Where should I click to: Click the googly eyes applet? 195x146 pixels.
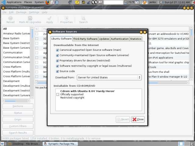pos(94,2)
